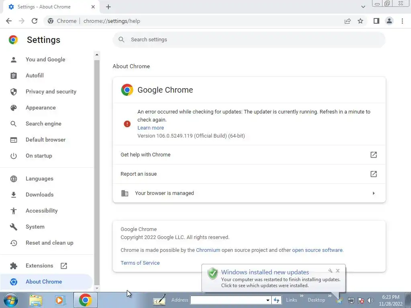Click the Action Center flag tray icon
411x308 pixels.
tap(361, 300)
